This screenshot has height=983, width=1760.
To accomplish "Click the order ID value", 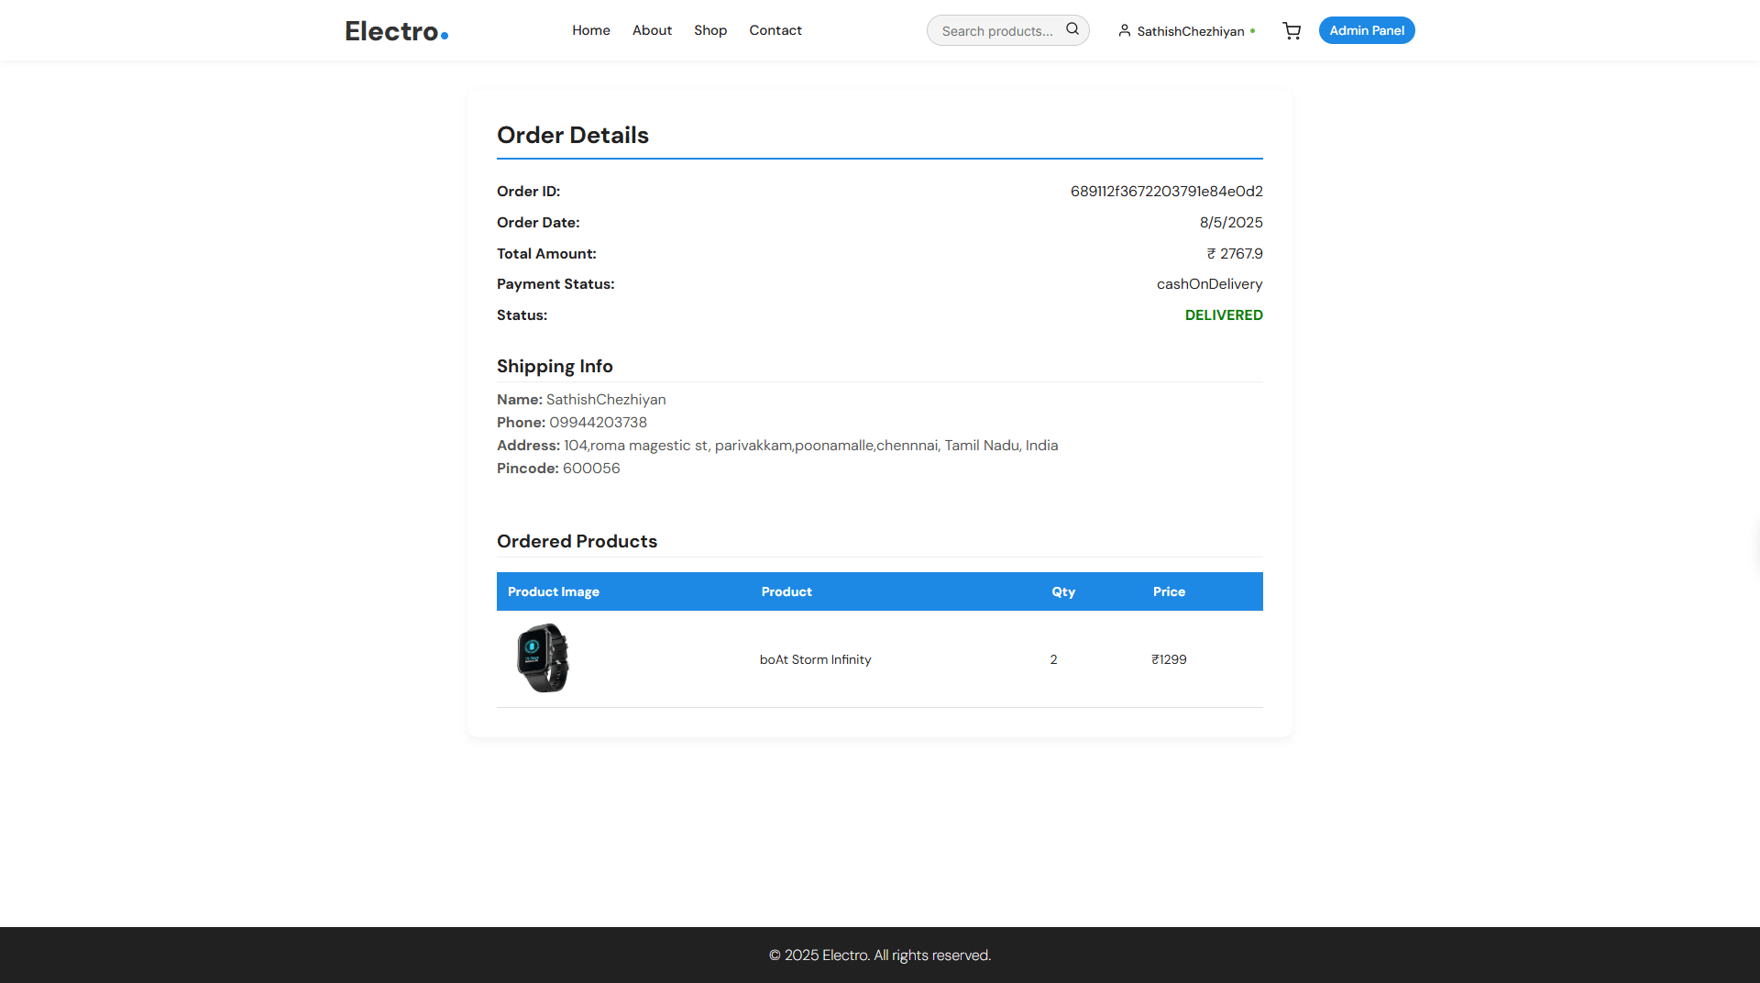I will coord(1166,192).
